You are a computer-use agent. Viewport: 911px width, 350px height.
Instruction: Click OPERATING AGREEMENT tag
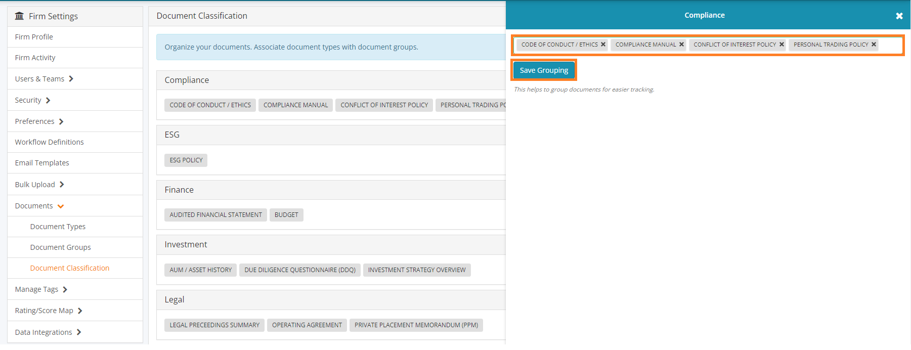click(x=307, y=325)
